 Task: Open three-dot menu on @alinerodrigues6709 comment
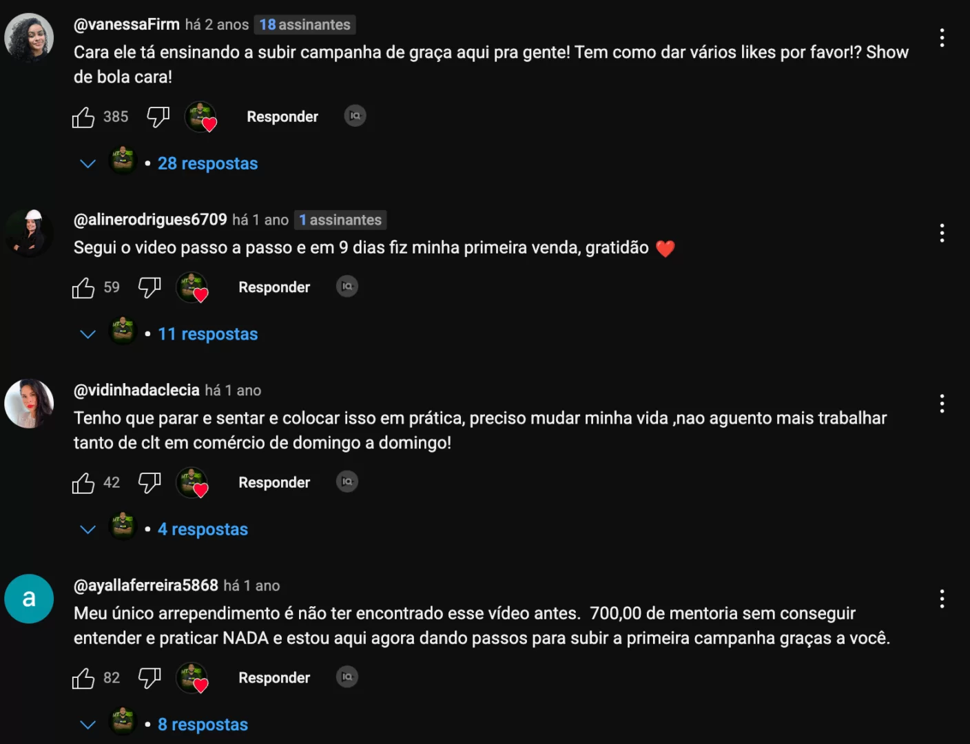click(942, 233)
